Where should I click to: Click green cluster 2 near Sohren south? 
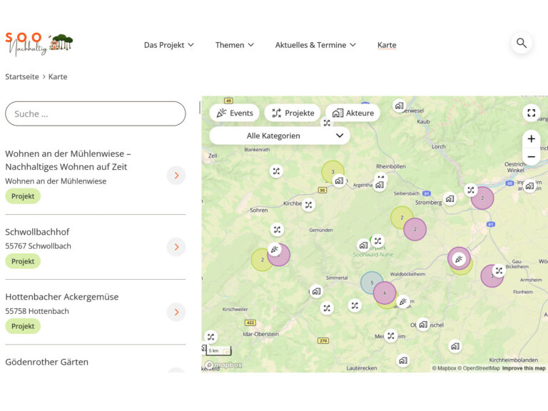click(x=262, y=260)
